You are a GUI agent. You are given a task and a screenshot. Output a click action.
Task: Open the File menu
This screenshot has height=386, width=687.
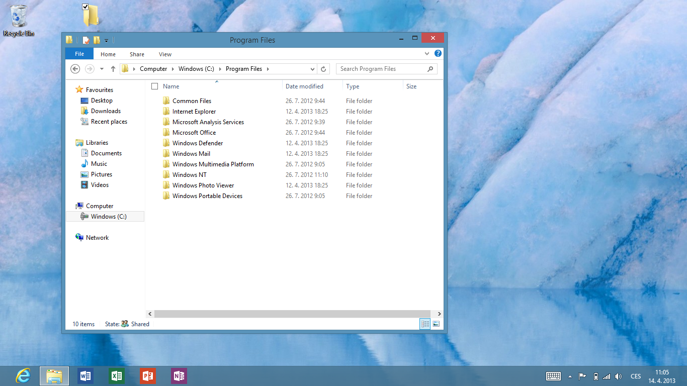coord(79,54)
